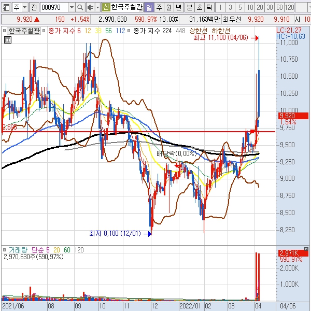Close the volume indicator panel
Image resolution: width=311 pixels, height=311 pixels.
click(306, 249)
